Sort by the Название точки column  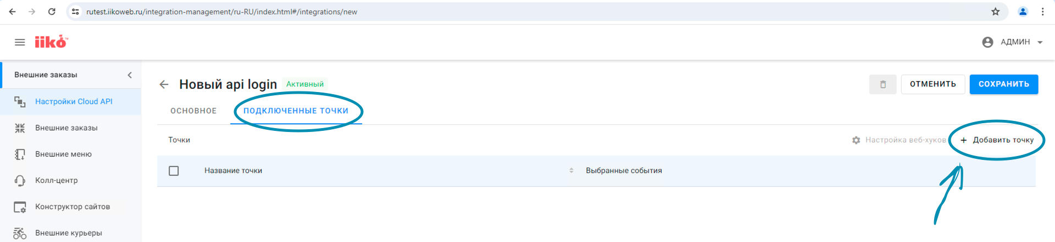pos(571,171)
